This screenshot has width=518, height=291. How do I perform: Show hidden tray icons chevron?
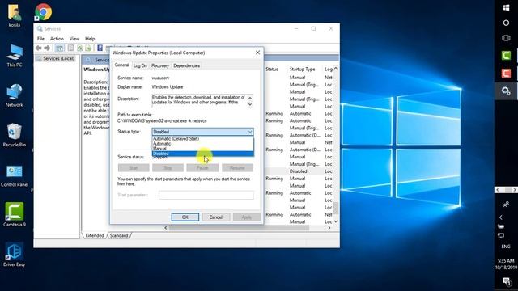(x=501, y=217)
